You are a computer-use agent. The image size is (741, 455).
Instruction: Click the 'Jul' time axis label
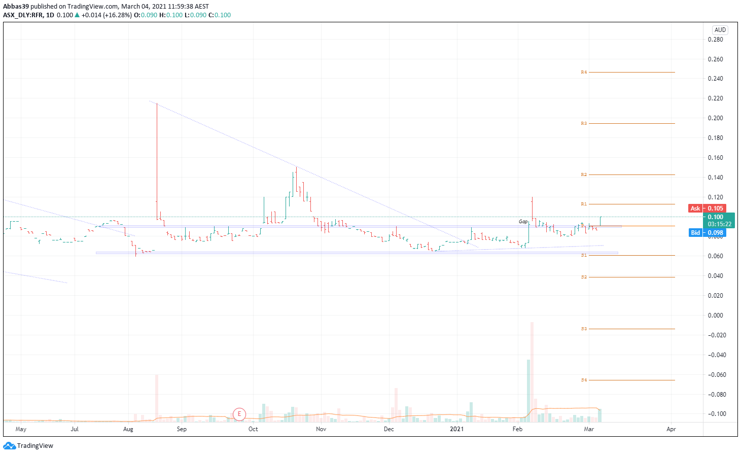pyautogui.click(x=75, y=429)
